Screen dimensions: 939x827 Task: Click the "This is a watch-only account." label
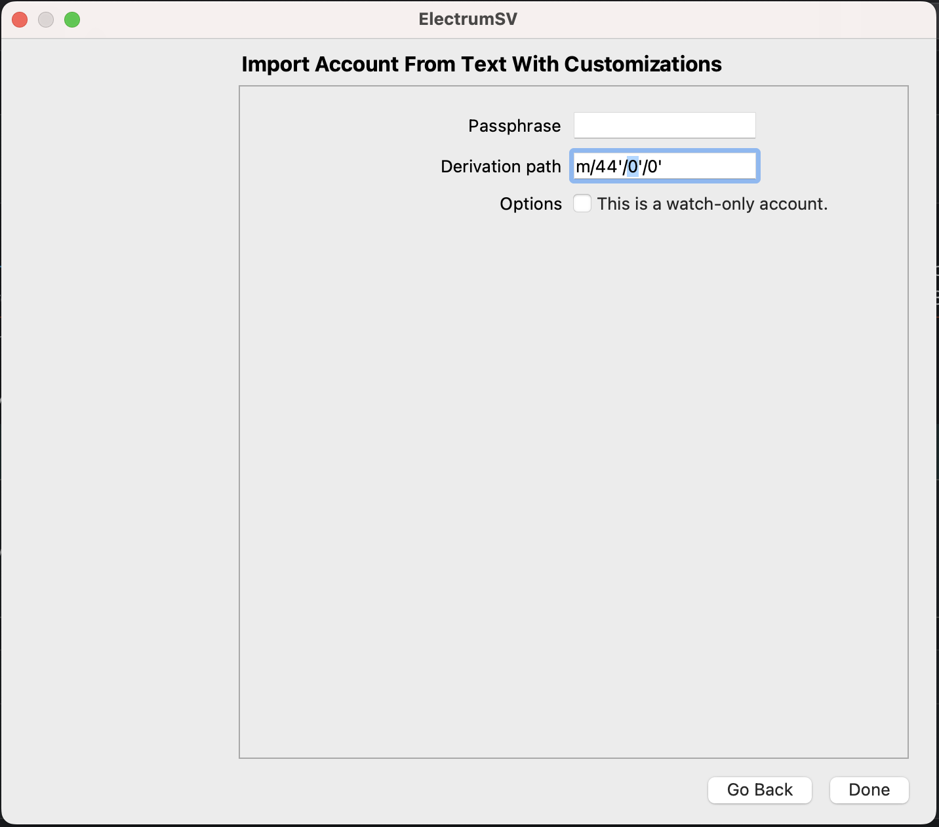tap(712, 204)
